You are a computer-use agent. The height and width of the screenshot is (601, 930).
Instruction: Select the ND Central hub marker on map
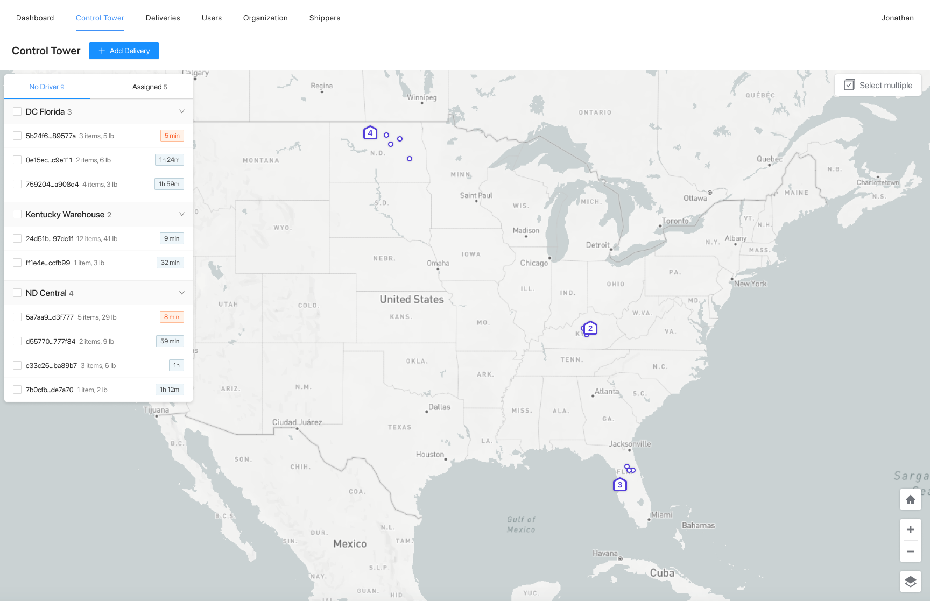[x=370, y=132]
